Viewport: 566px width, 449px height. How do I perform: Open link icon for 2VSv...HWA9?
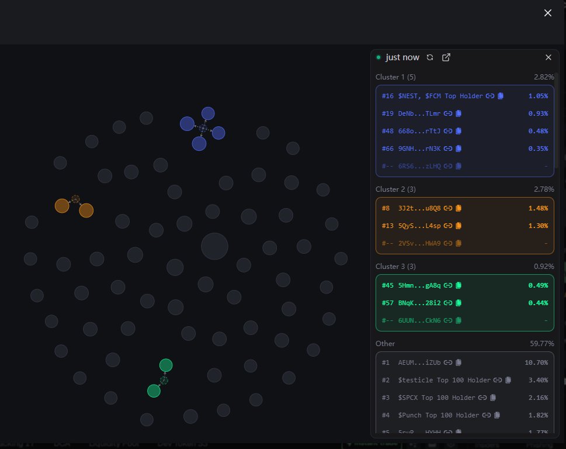(x=448, y=243)
